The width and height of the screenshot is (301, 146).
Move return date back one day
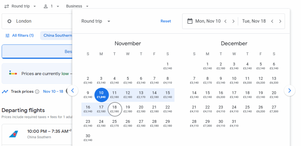pos(272,21)
